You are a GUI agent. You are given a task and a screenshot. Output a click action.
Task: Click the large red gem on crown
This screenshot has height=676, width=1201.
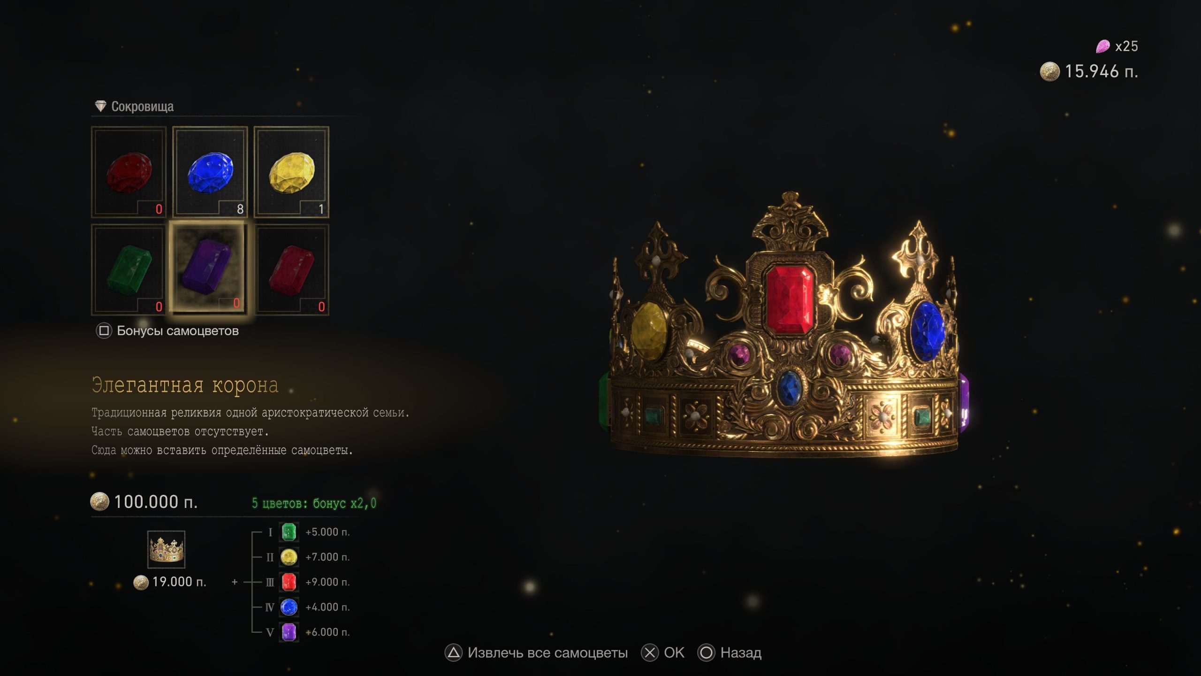(x=790, y=300)
